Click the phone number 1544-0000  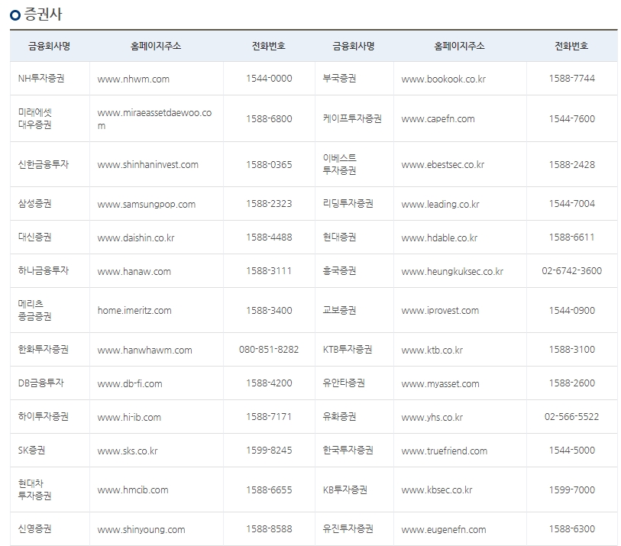click(269, 79)
